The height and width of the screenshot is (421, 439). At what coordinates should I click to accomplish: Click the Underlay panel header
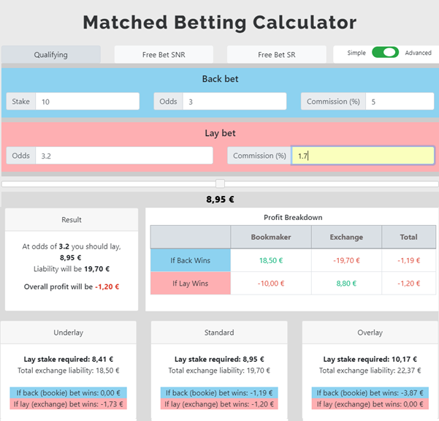[x=69, y=333]
